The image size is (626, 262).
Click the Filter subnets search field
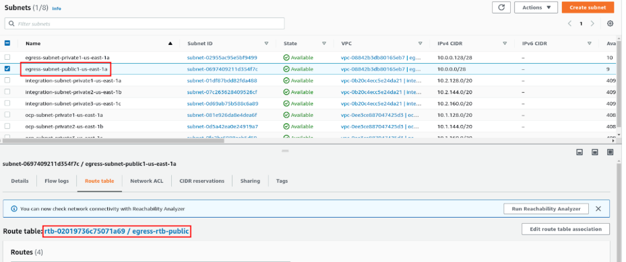(x=144, y=24)
